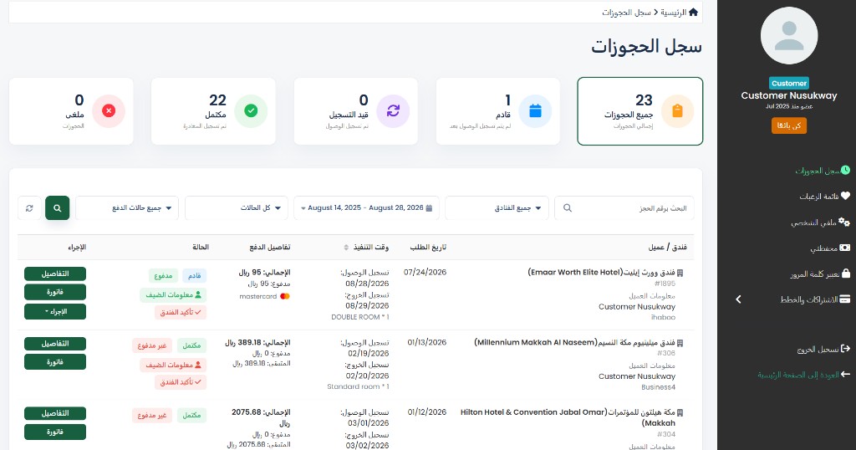Click the green search button in filters
The height and width of the screenshot is (450, 856).
(58, 208)
